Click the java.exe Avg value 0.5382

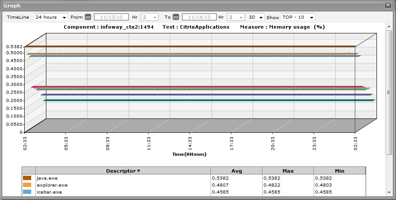click(x=220, y=178)
